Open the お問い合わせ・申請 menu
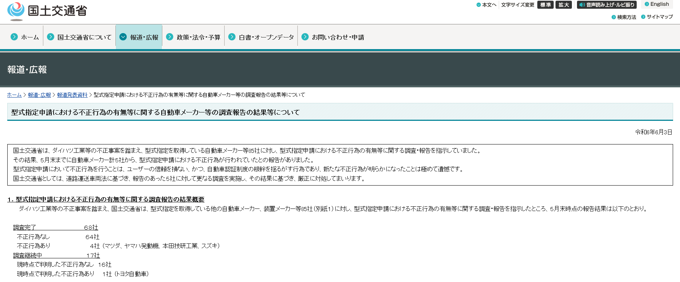Screen dimensions: 680x282 (x=338, y=37)
